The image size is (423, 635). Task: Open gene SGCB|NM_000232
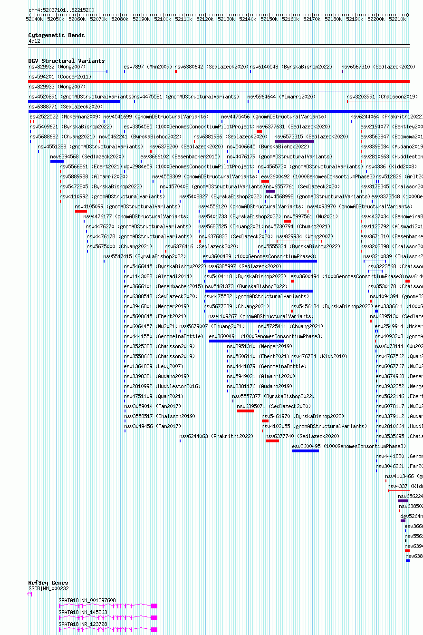(48, 588)
